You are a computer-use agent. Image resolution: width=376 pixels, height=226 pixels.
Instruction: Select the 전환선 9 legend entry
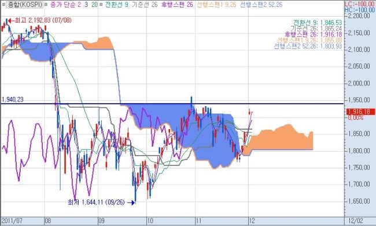pyautogui.click(x=117, y=5)
